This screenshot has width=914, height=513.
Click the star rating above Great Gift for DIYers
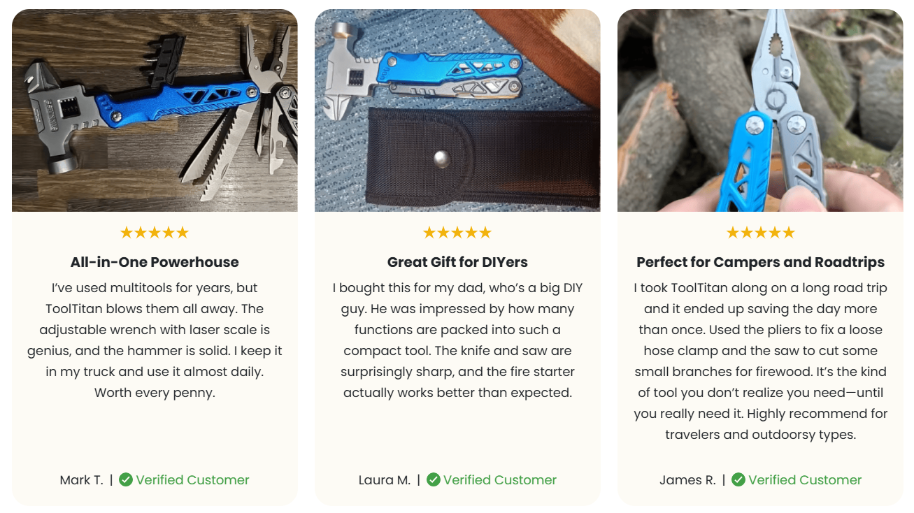pyautogui.click(x=457, y=233)
